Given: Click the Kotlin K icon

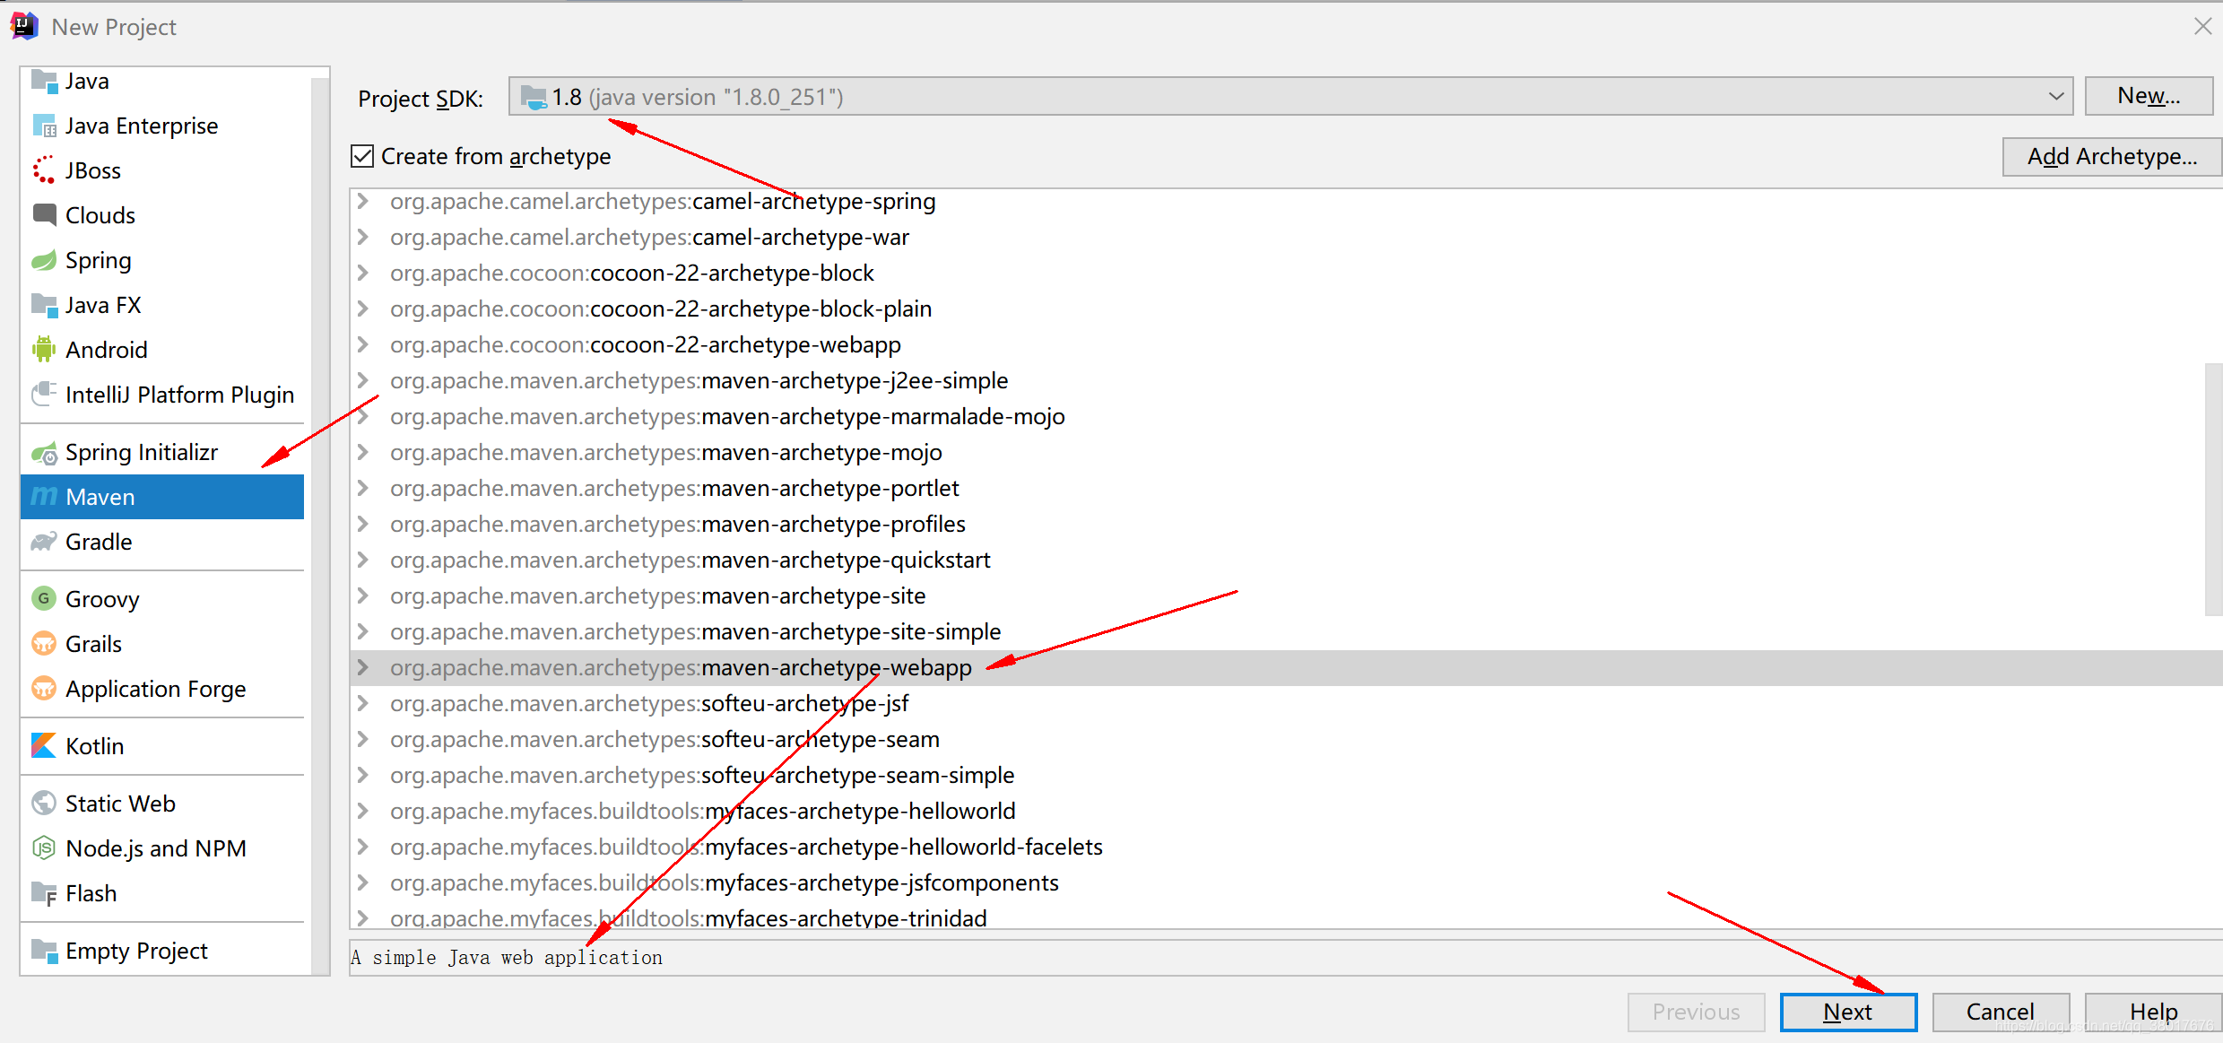Looking at the screenshot, I should pos(44,746).
